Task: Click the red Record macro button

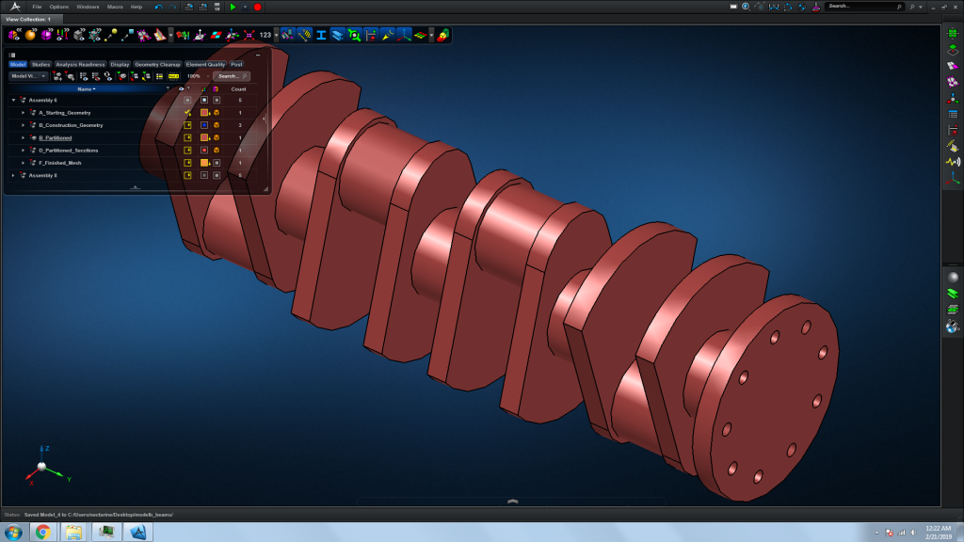Action: tap(258, 7)
